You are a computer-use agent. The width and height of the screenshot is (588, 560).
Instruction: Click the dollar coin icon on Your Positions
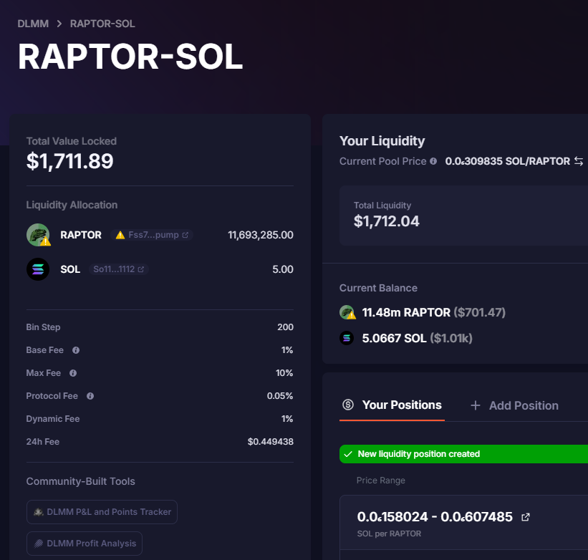[348, 405]
